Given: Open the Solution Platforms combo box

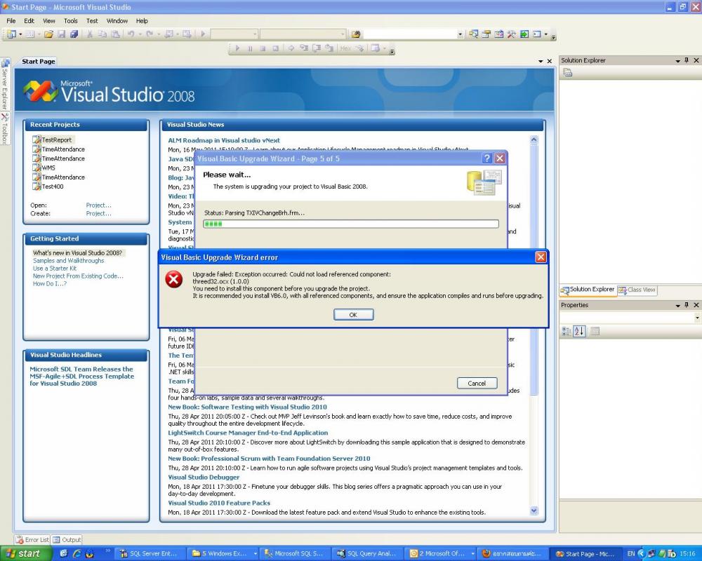Looking at the screenshot, I should [303, 34].
